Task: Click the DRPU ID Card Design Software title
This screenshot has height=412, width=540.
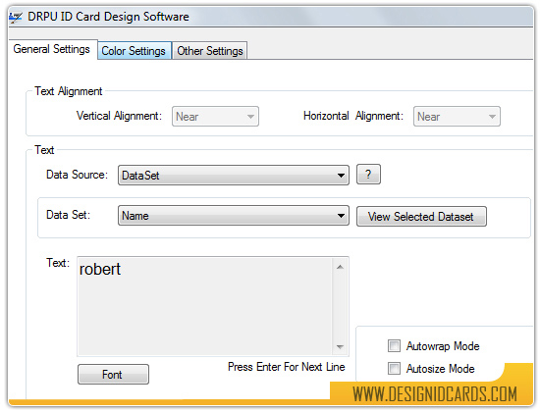Action: (x=108, y=17)
